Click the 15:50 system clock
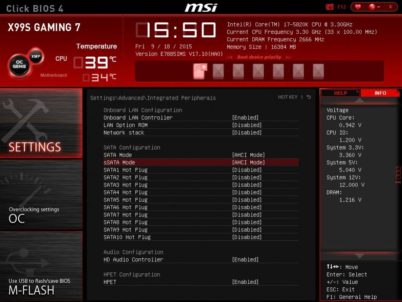 click(x=176, y=30)
